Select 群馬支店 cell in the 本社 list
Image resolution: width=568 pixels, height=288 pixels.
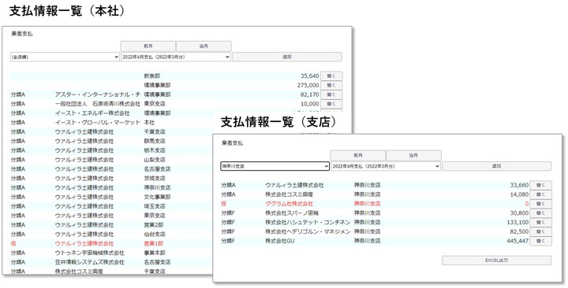(x=155, y=142)
